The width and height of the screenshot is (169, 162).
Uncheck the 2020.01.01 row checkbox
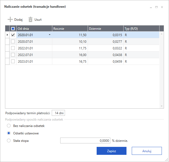pos(13,35)
